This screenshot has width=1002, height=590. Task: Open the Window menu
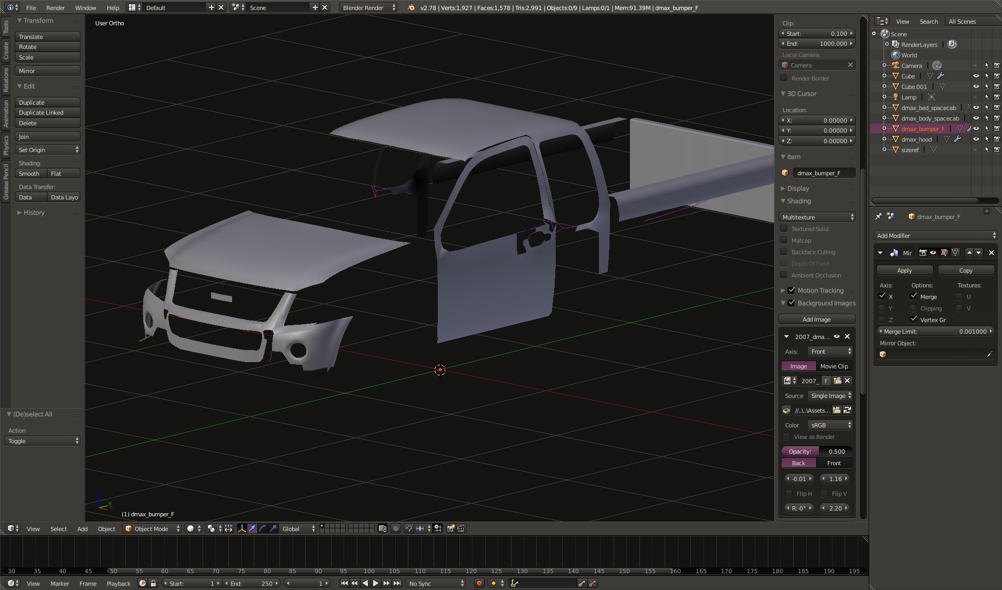pyautogui.click(x=85, y=7)
